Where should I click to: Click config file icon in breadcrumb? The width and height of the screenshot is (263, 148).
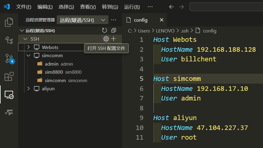(198, 31)
